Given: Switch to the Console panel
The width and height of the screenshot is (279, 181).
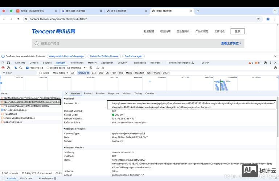Looking at the screenshot, I should pos(34,63).
